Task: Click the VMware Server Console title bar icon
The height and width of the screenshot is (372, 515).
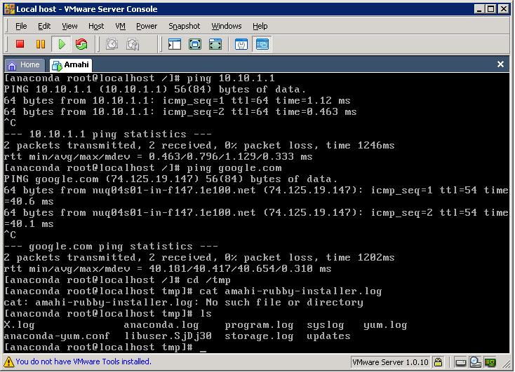Action: coord(10,9)
